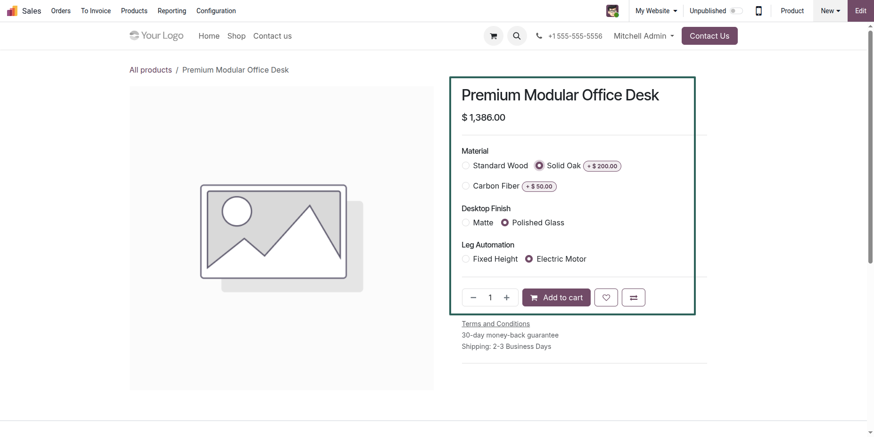The image size is (874, 437).
Task: Open the Product backend button
Action: pos(792,11)
